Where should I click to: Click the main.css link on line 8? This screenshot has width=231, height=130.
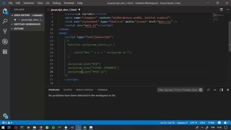tap(165, 22)
